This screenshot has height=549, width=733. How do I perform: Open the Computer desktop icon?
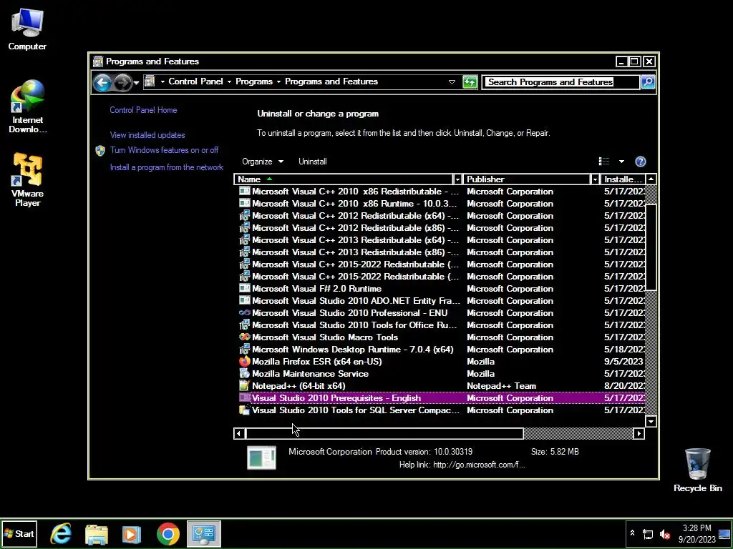point(27,29)
